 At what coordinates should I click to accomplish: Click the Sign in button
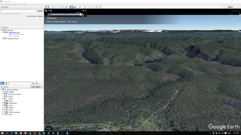pos(230,7)
